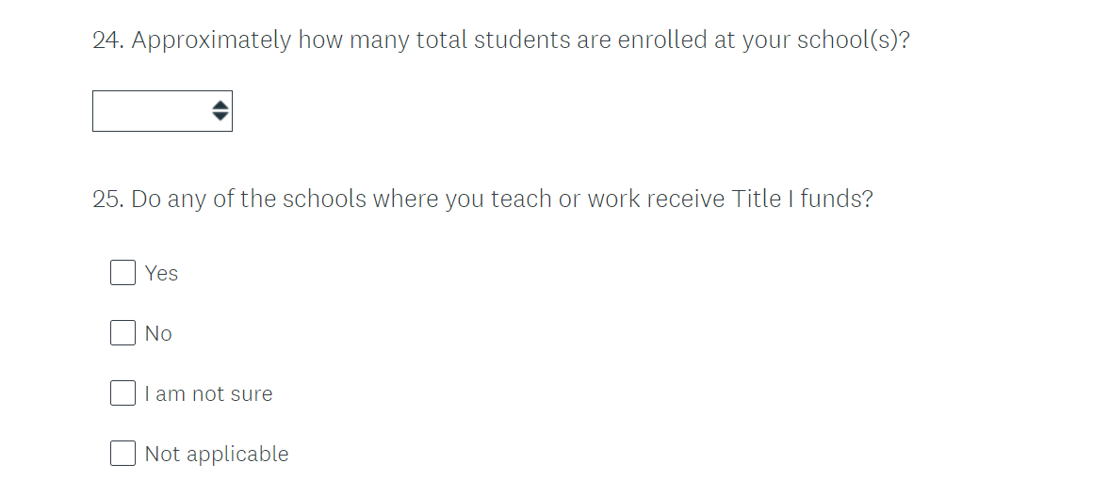Click the "No" option label text
Viewport: 1093px width, 496px height.
click(x=158, y=333)
